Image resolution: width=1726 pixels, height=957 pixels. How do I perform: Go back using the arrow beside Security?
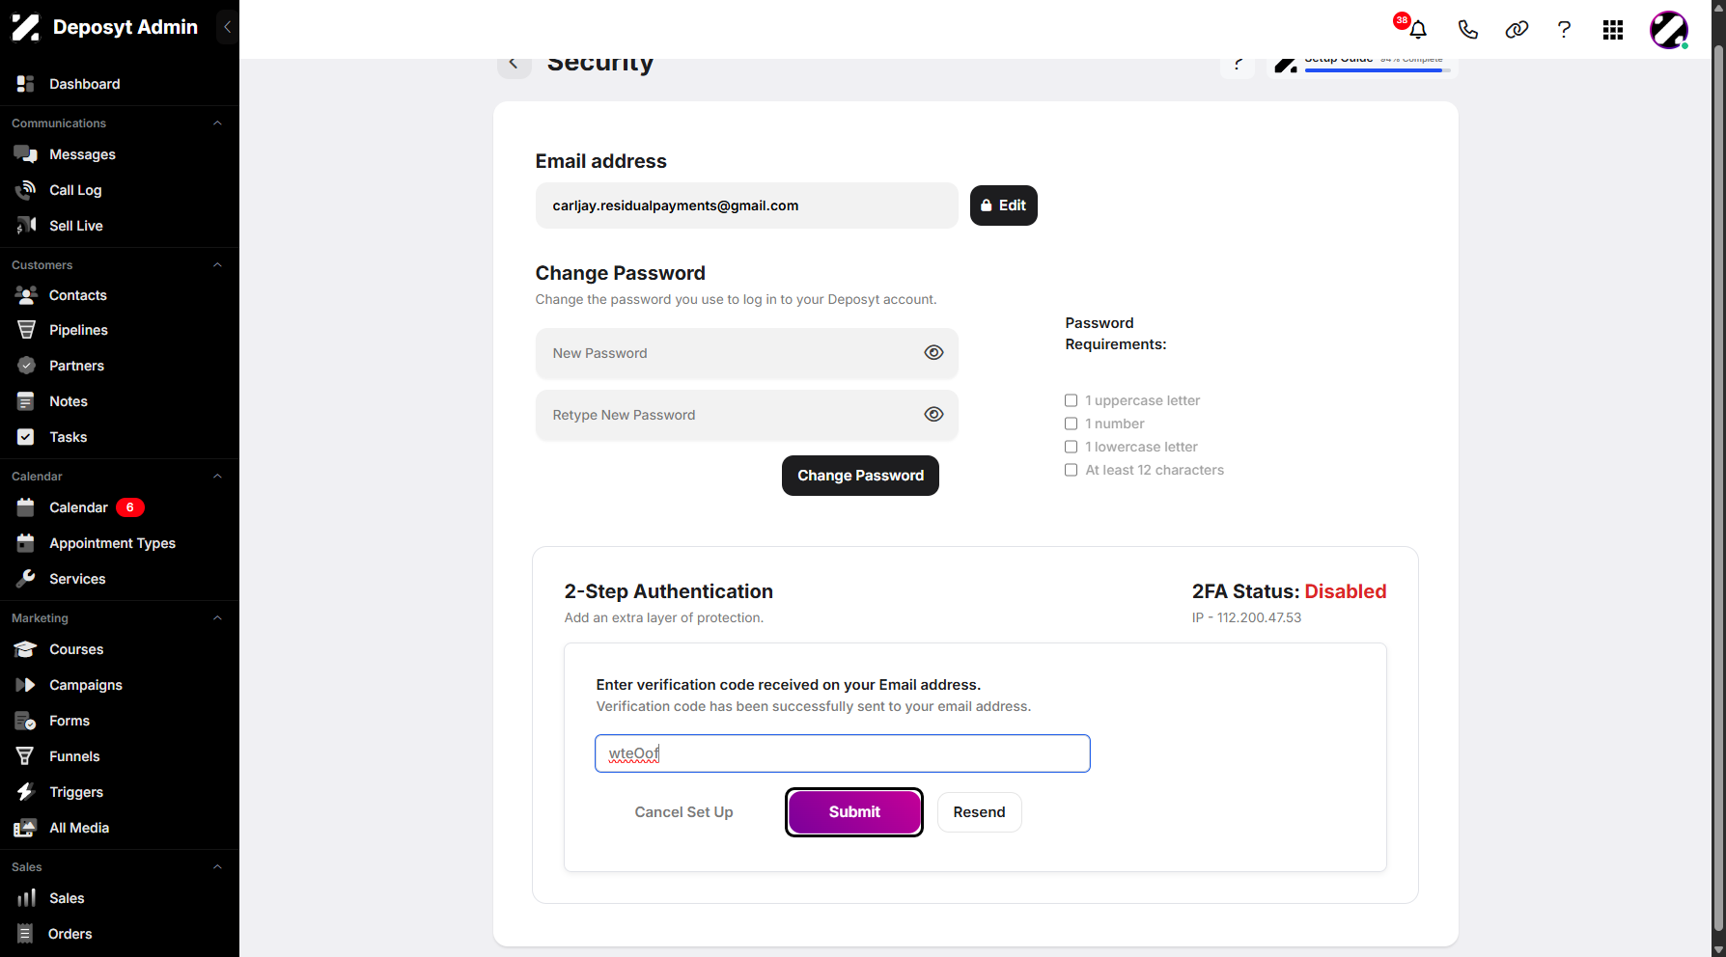(x=514, y=64)
